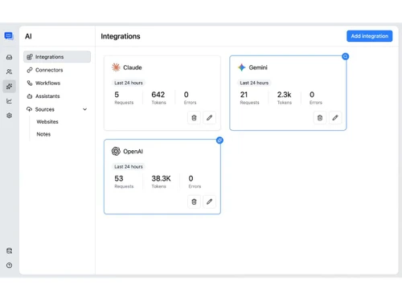Open Workflows in the AI sidebar

click(57, 83)
